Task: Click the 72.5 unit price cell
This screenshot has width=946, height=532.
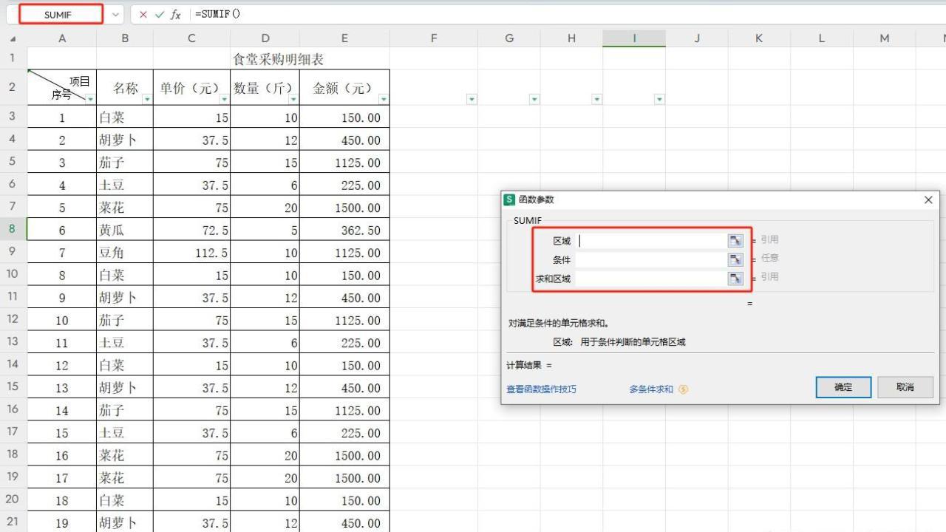Action: pyautogui.click(x=192, y=231)
